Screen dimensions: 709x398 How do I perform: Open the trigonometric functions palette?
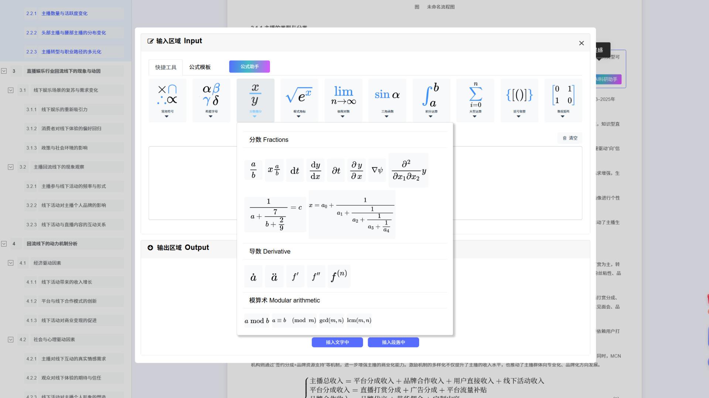tap(386, 97)
